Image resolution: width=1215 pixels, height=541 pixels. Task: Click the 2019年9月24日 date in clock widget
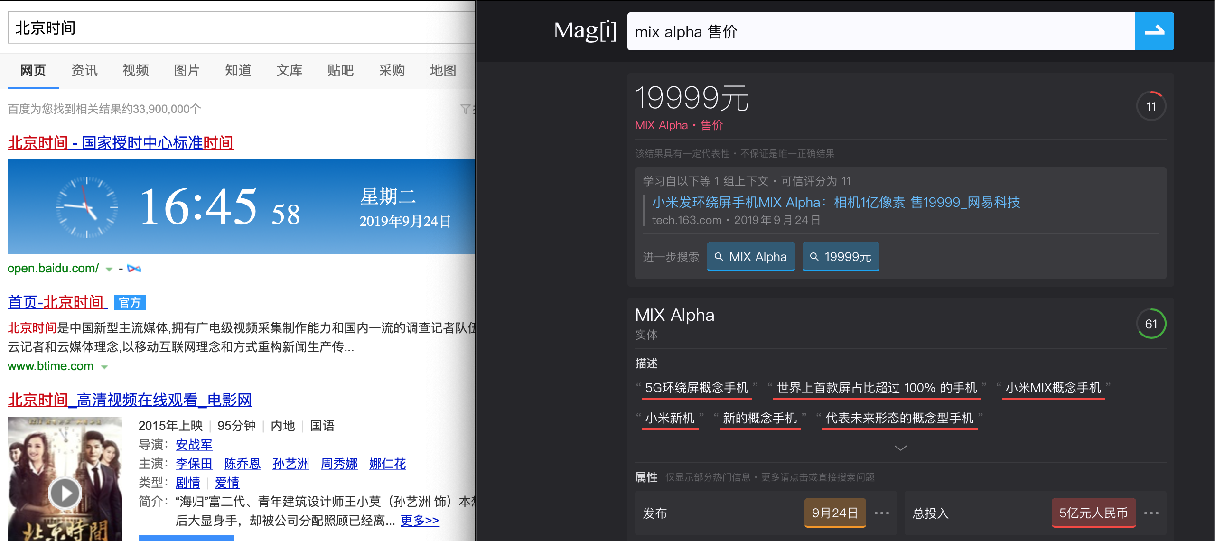[405, 221]
